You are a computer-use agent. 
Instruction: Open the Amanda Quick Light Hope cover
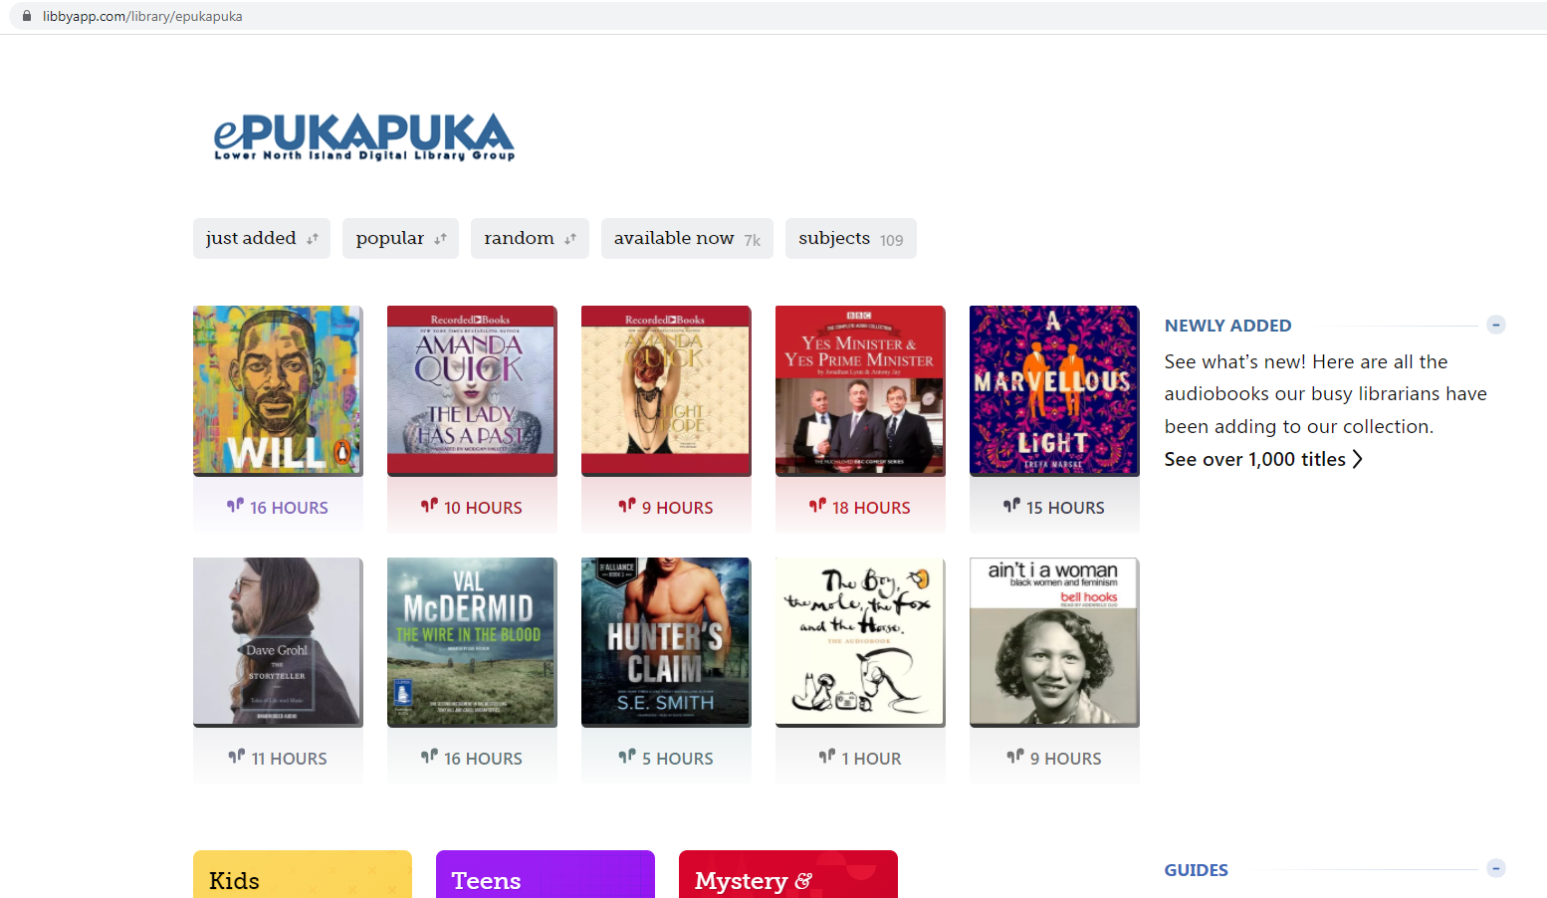(666, 390)
